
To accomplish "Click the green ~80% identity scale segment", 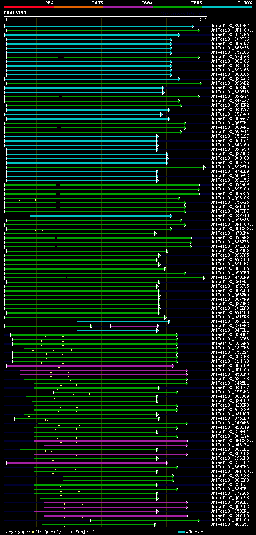I will tap(177, 7).
